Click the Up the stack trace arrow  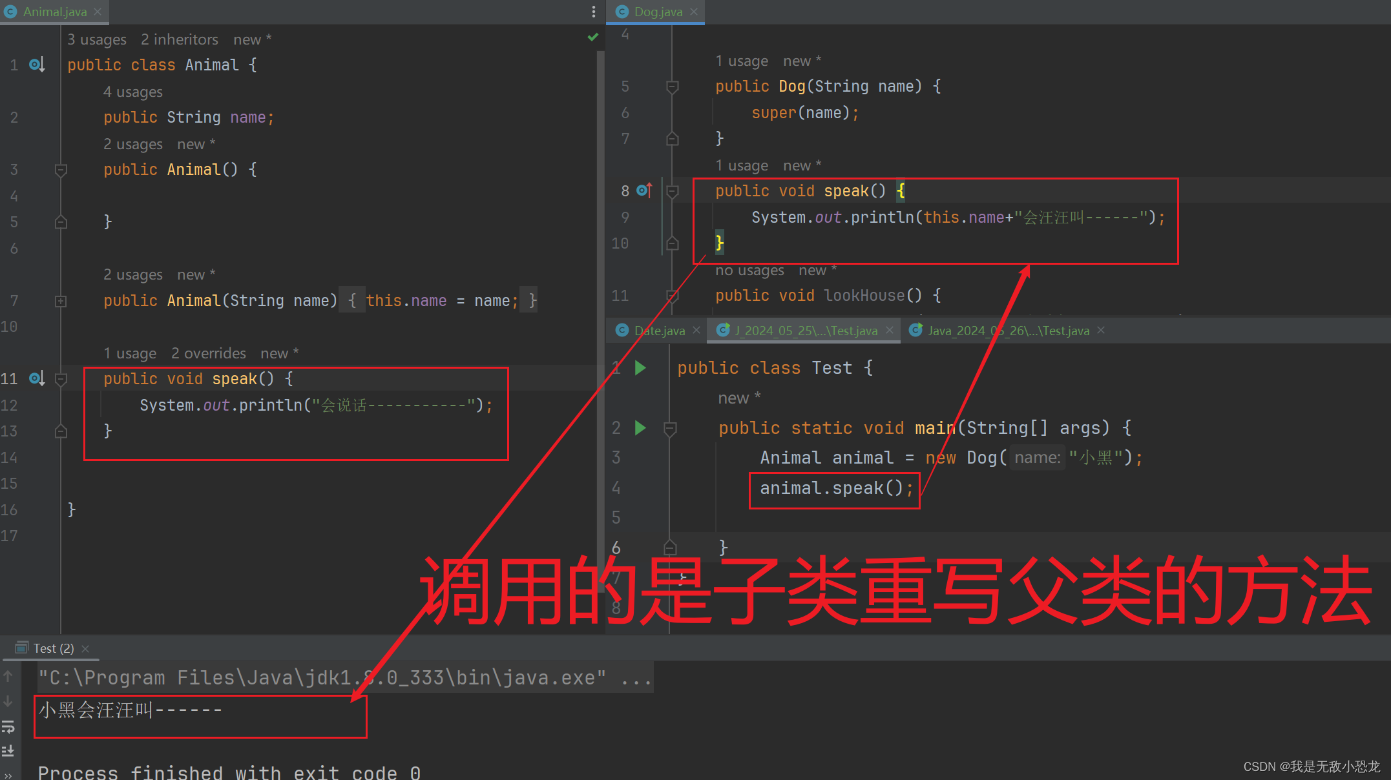click(x=8, y=676)
